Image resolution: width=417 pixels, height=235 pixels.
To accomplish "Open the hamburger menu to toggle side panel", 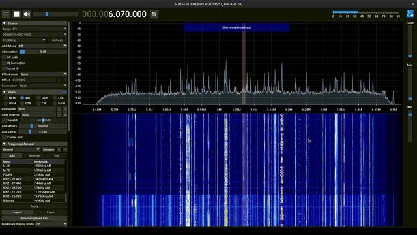I will click(x=6, y=14).
